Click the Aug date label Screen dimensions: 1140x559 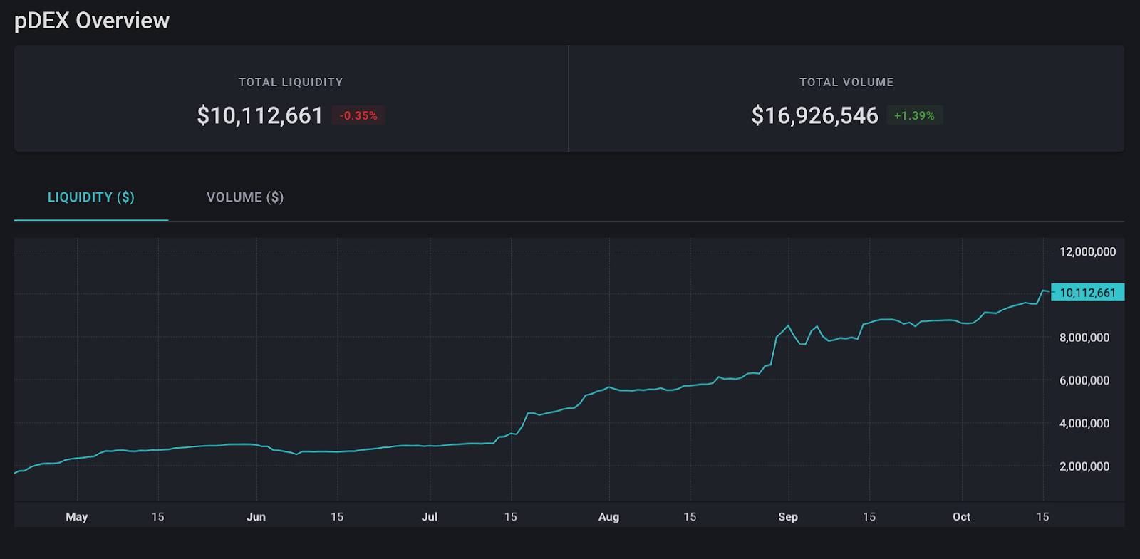(608, 517)
